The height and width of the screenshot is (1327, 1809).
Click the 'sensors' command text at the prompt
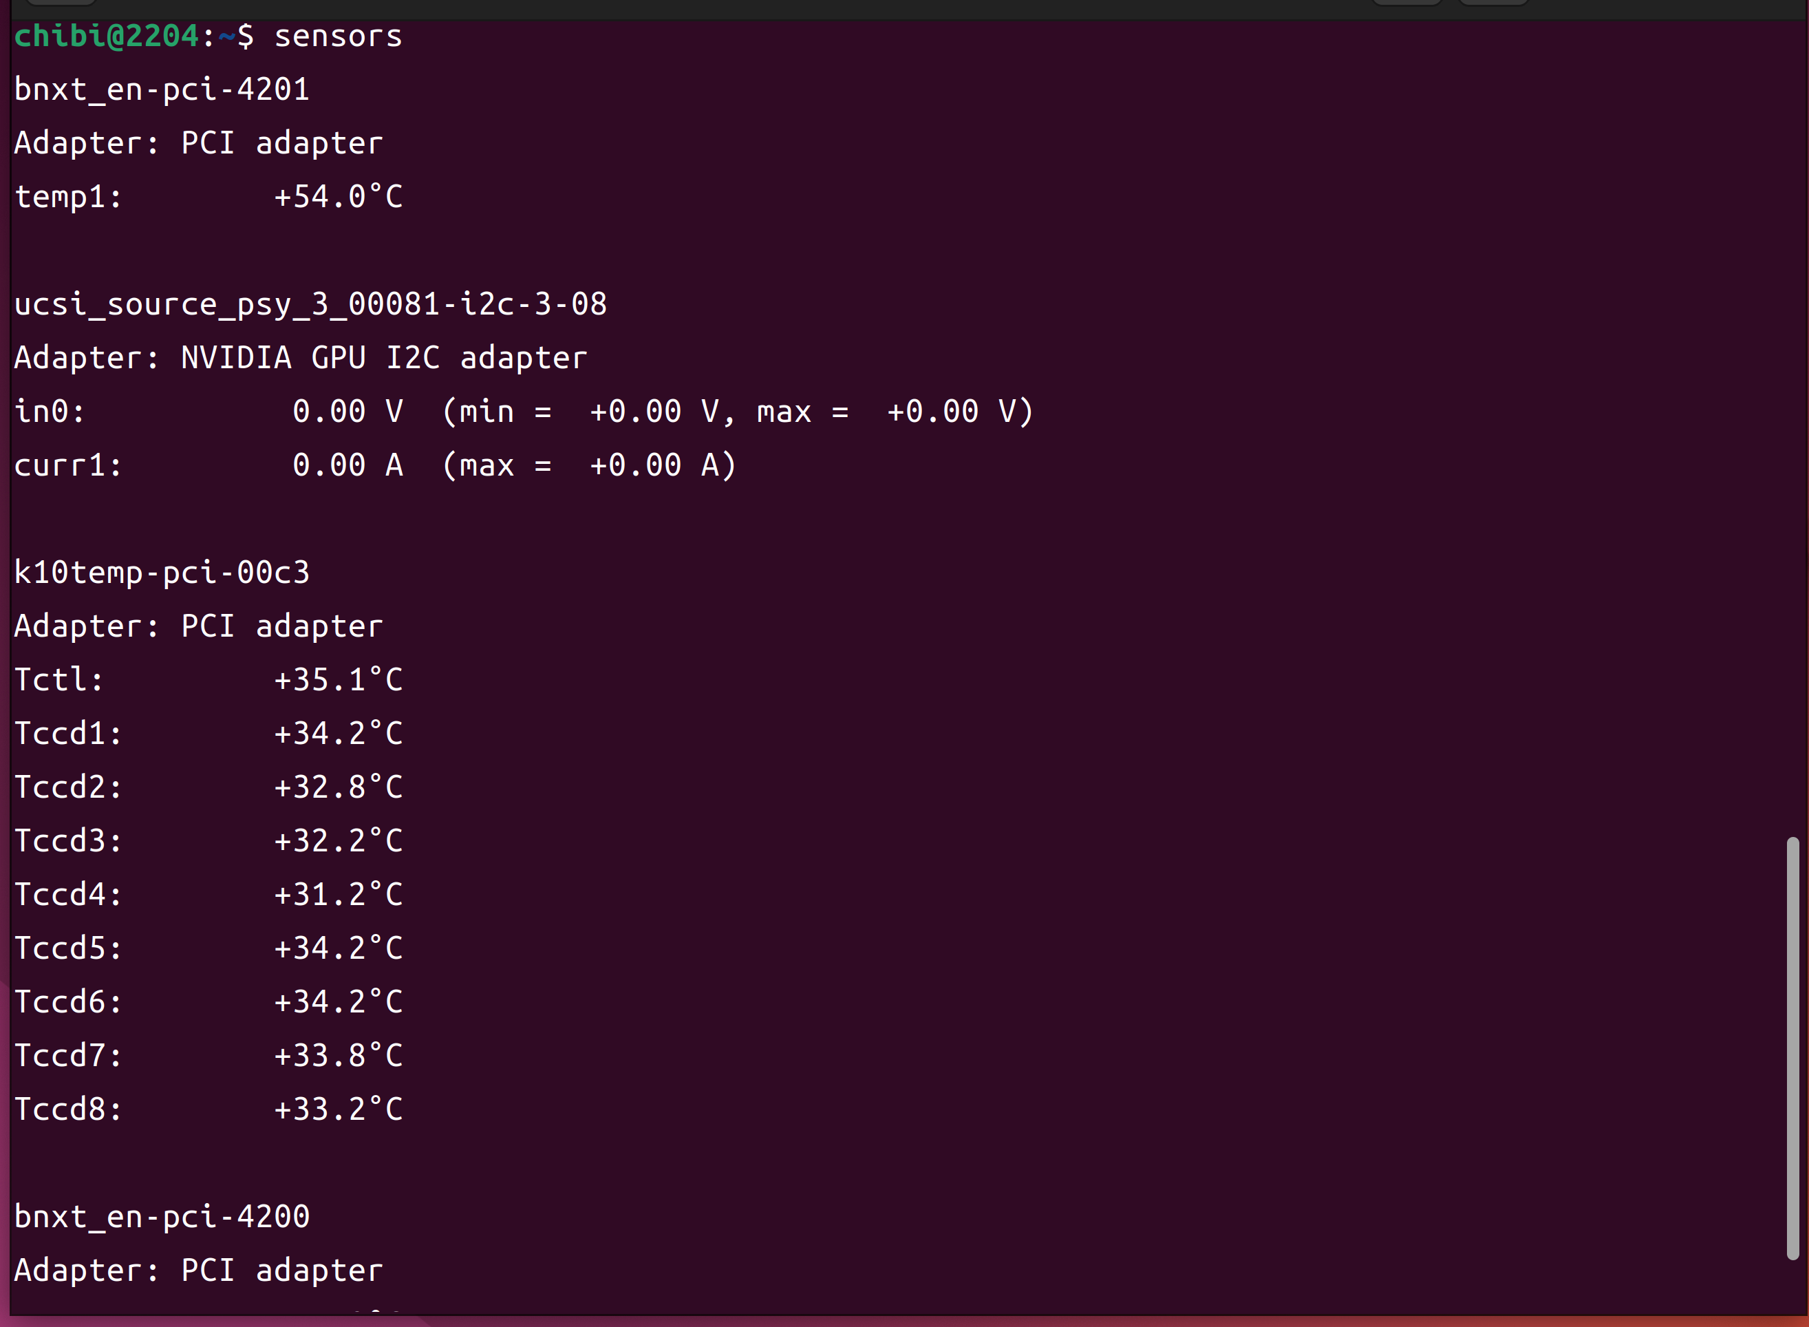point(338,36)
